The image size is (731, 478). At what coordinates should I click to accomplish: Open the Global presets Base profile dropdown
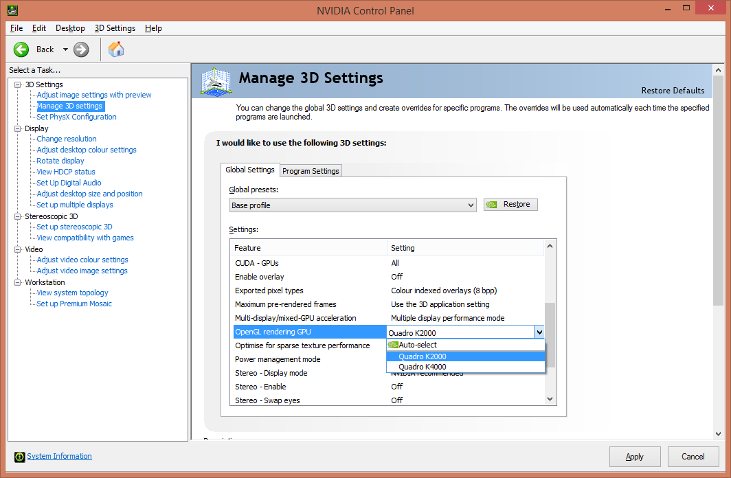click(x=353, y=205)
